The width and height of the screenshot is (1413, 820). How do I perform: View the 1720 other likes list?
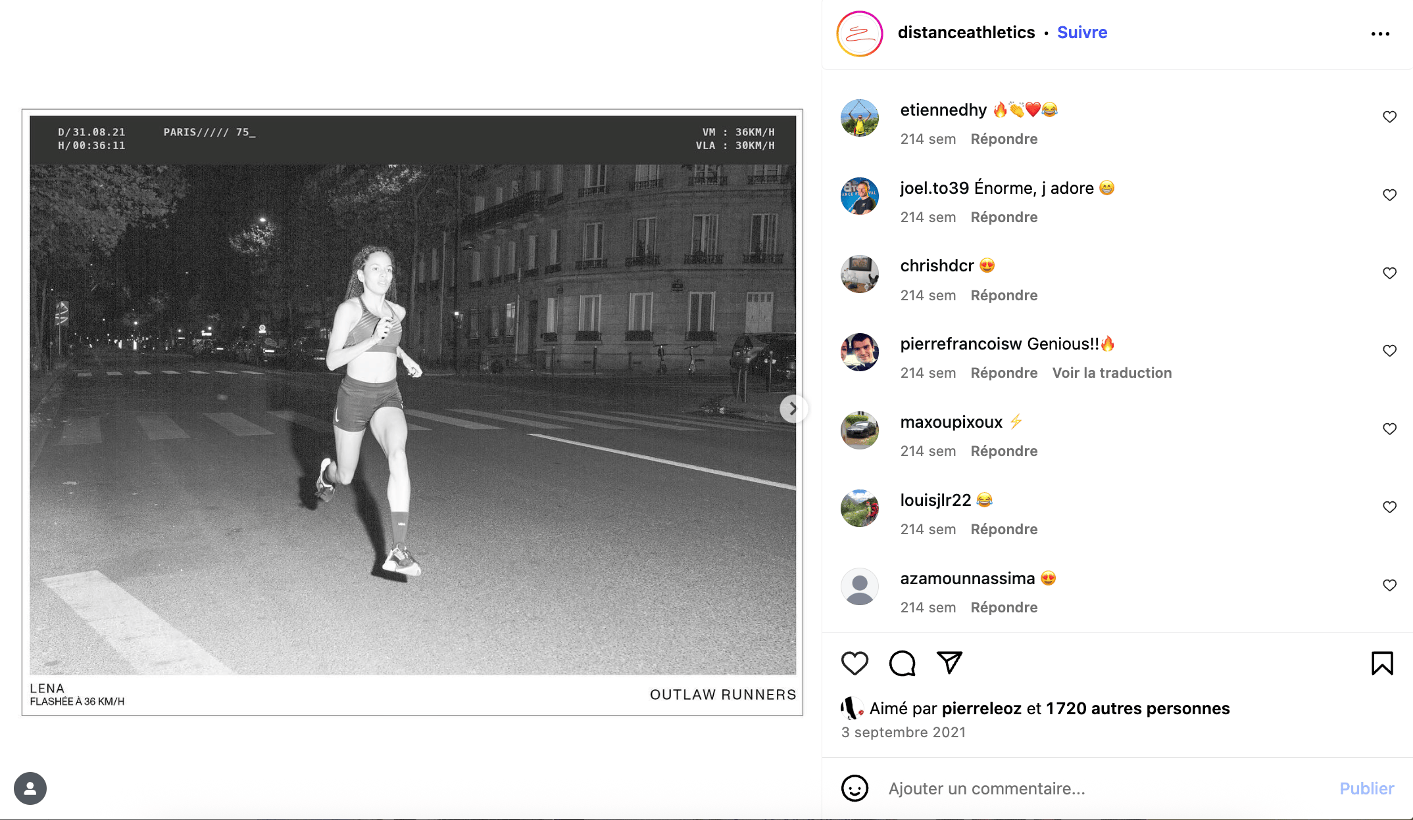click(1137, 708)
